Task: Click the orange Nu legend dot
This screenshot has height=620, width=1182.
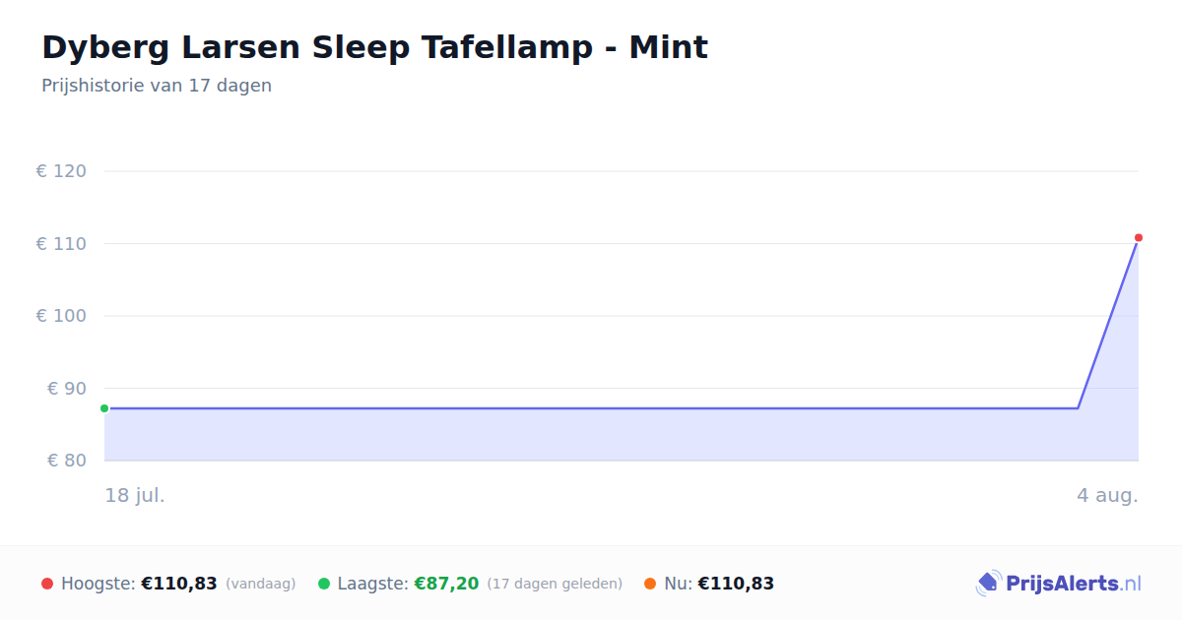Action: tap(650, 584)
